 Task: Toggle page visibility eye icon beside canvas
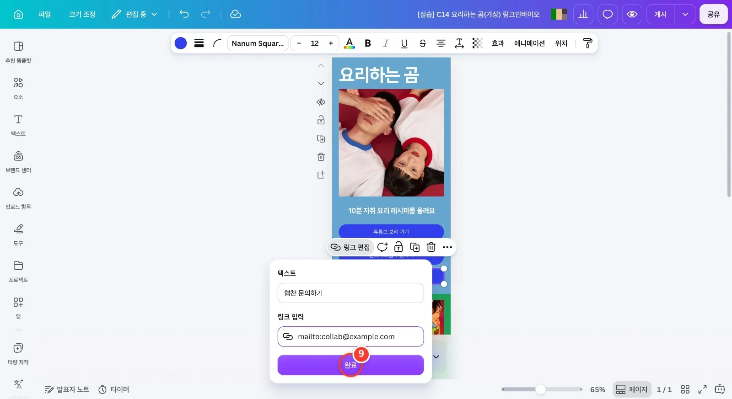click(x=321, y=102)
